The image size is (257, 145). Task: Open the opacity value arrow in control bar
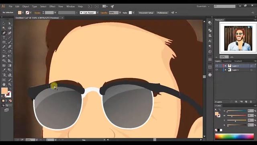[x=120, y=12]
